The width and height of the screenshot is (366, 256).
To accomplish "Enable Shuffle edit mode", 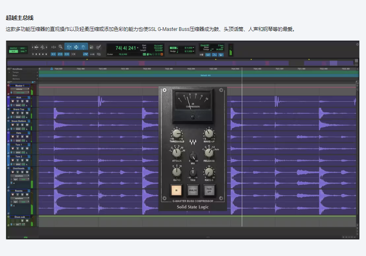I will (x=14, y=48).
